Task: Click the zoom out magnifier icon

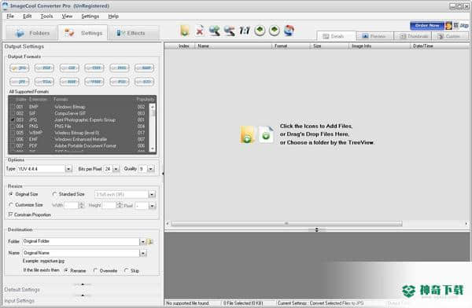Action: click(230, 31)
